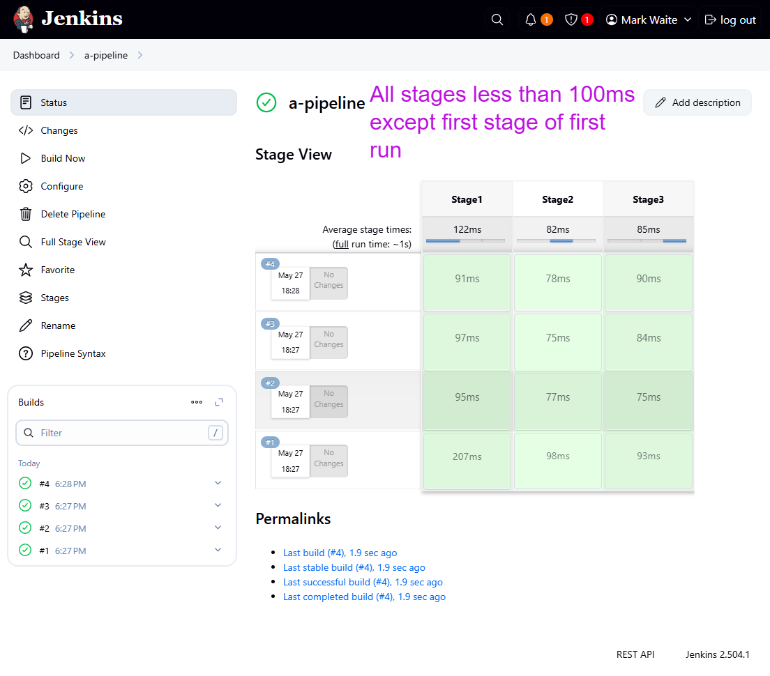Open the builds panel three-dot menu
This screenshot has height=676, width=770.
pyautogui.click(x=197, y=402)
